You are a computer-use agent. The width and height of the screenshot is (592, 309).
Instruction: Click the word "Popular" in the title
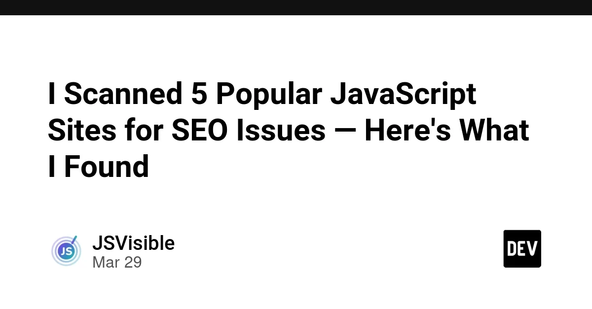(269, 94)
